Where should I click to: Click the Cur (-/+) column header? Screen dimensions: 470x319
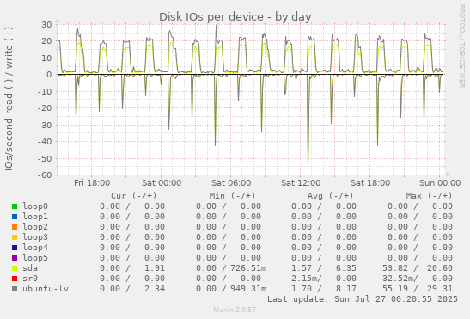coord(134,196)
